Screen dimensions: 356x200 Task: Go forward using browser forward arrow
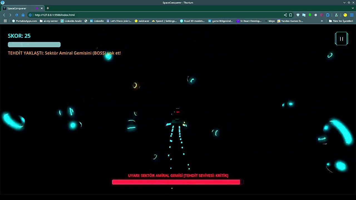click(x=10, y=15)
